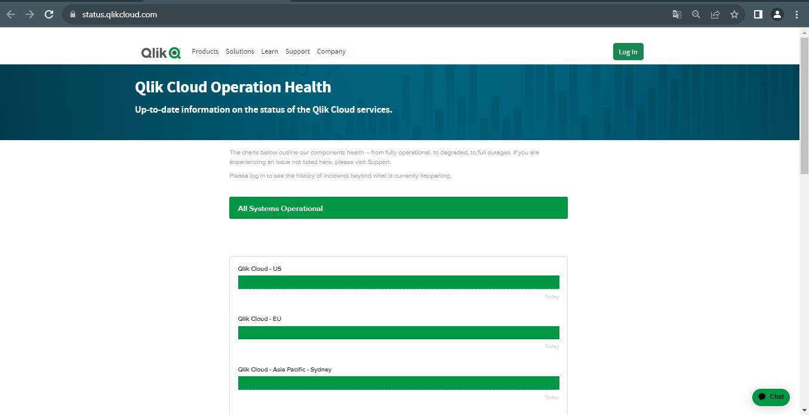The image size is (809, 415).
Task: Click the browser forward arrow
Action: coord(30,14)
